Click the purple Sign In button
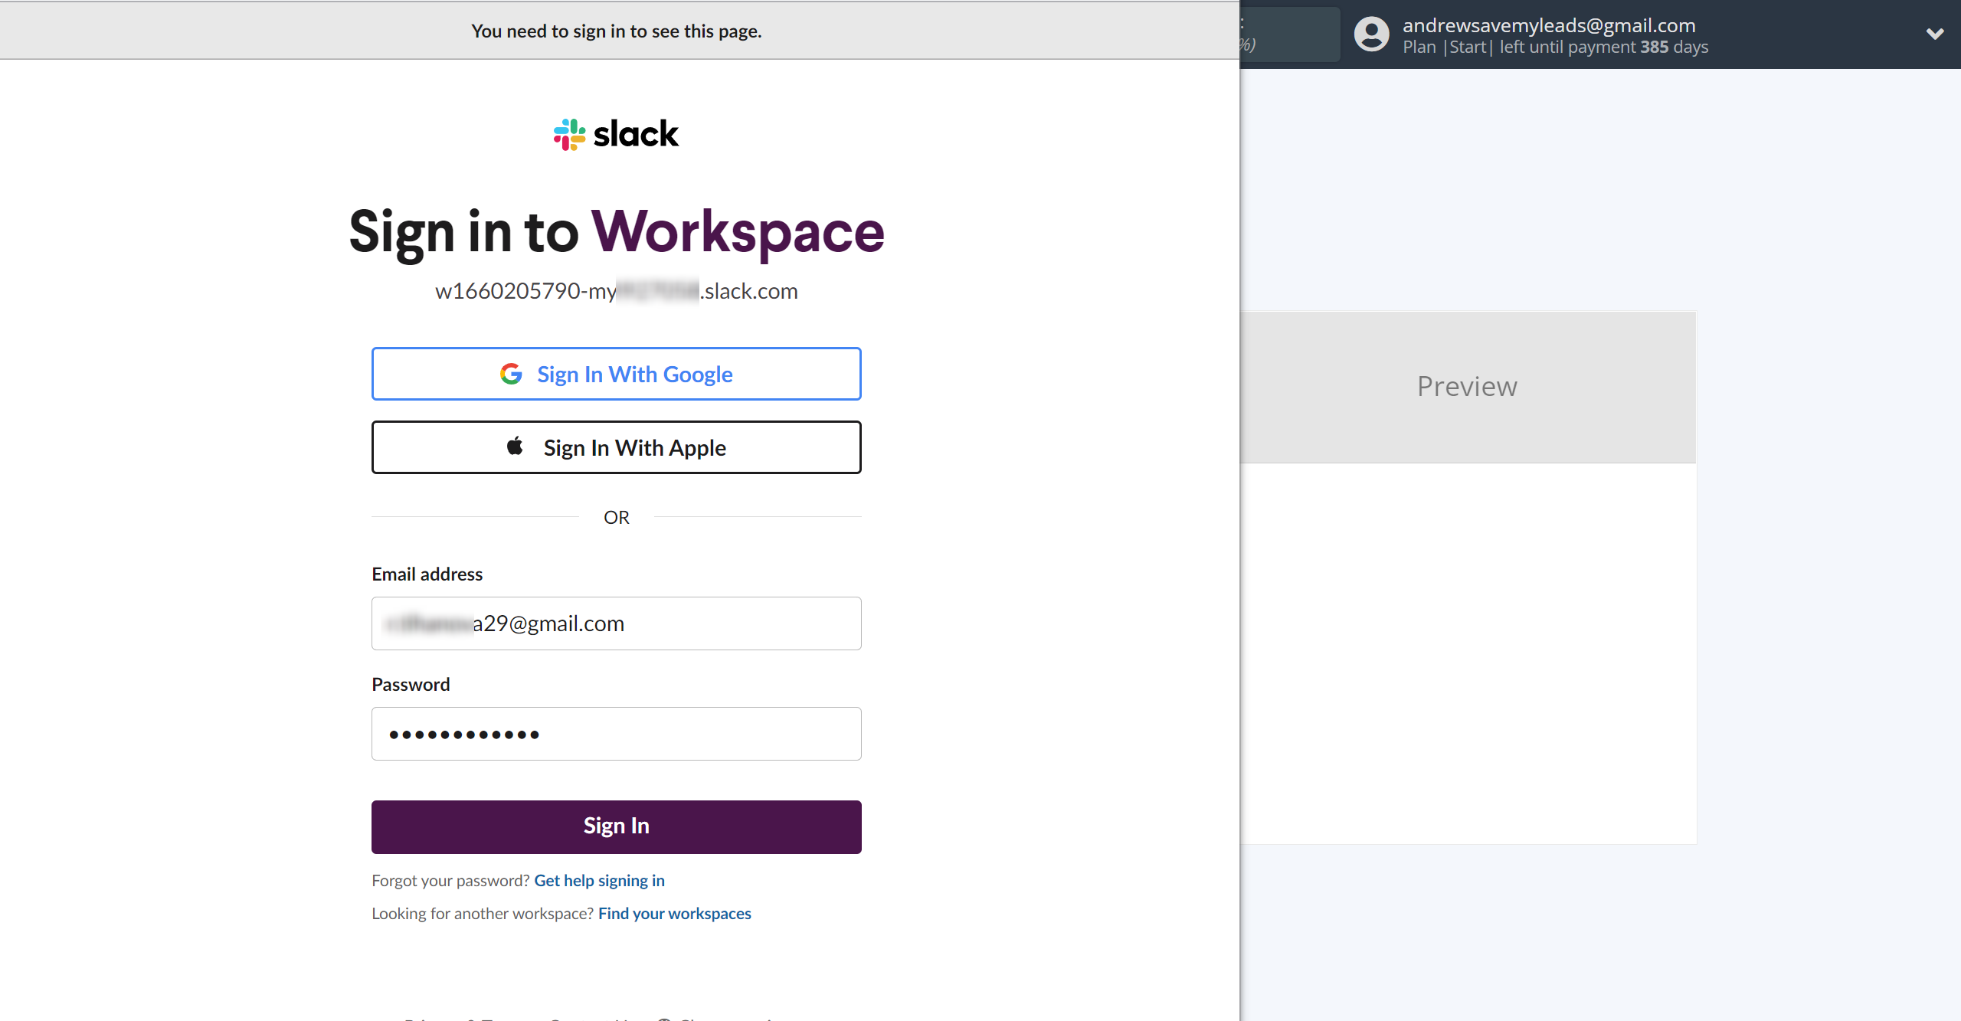The height and width of the screenshot is (1021, 1961). pyautogui.click(x=617, y=826)
